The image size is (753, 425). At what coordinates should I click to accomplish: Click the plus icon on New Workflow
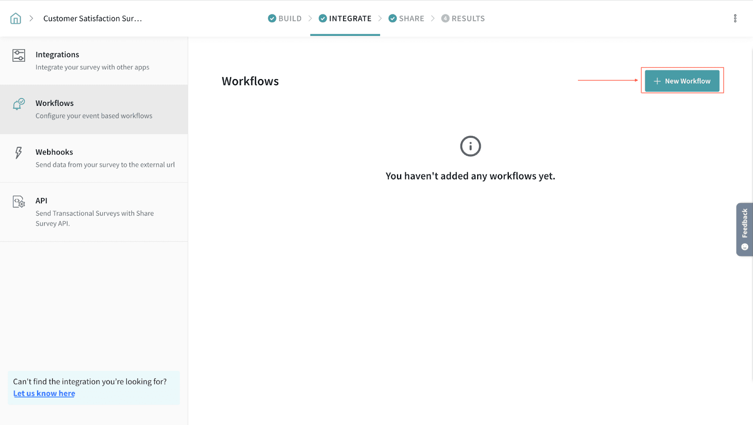[657, 81]
